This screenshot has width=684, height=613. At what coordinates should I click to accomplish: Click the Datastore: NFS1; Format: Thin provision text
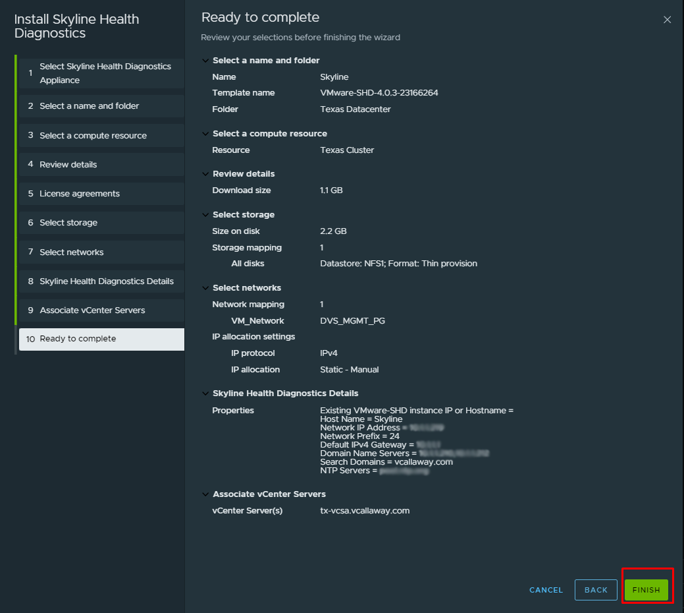398,264
